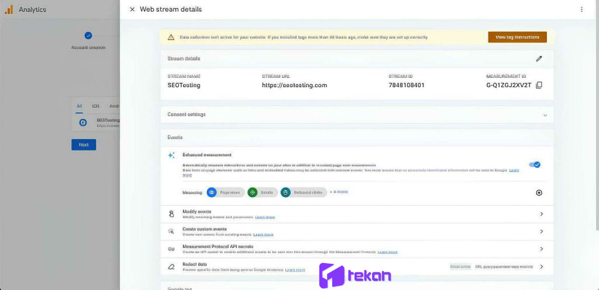Click the warning triangle in the yellow banner
Image resolution: width=599 pixels, height=290 pixels.
point(171,37)
